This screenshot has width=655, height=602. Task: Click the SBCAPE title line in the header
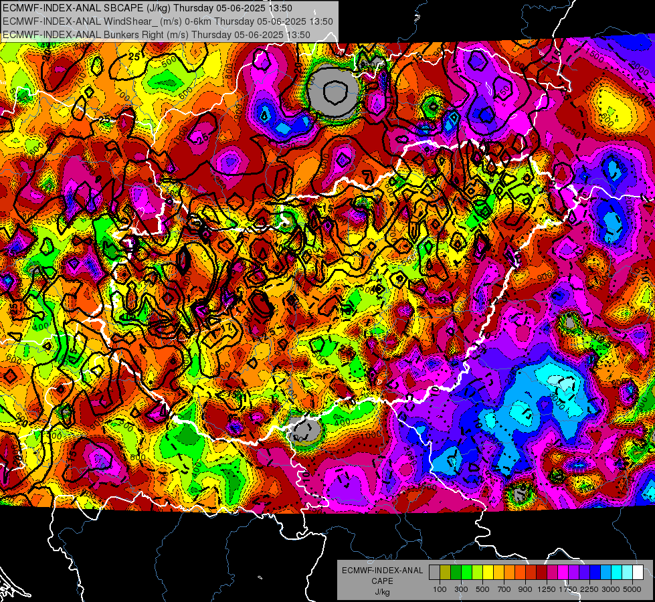coord(147,8)
